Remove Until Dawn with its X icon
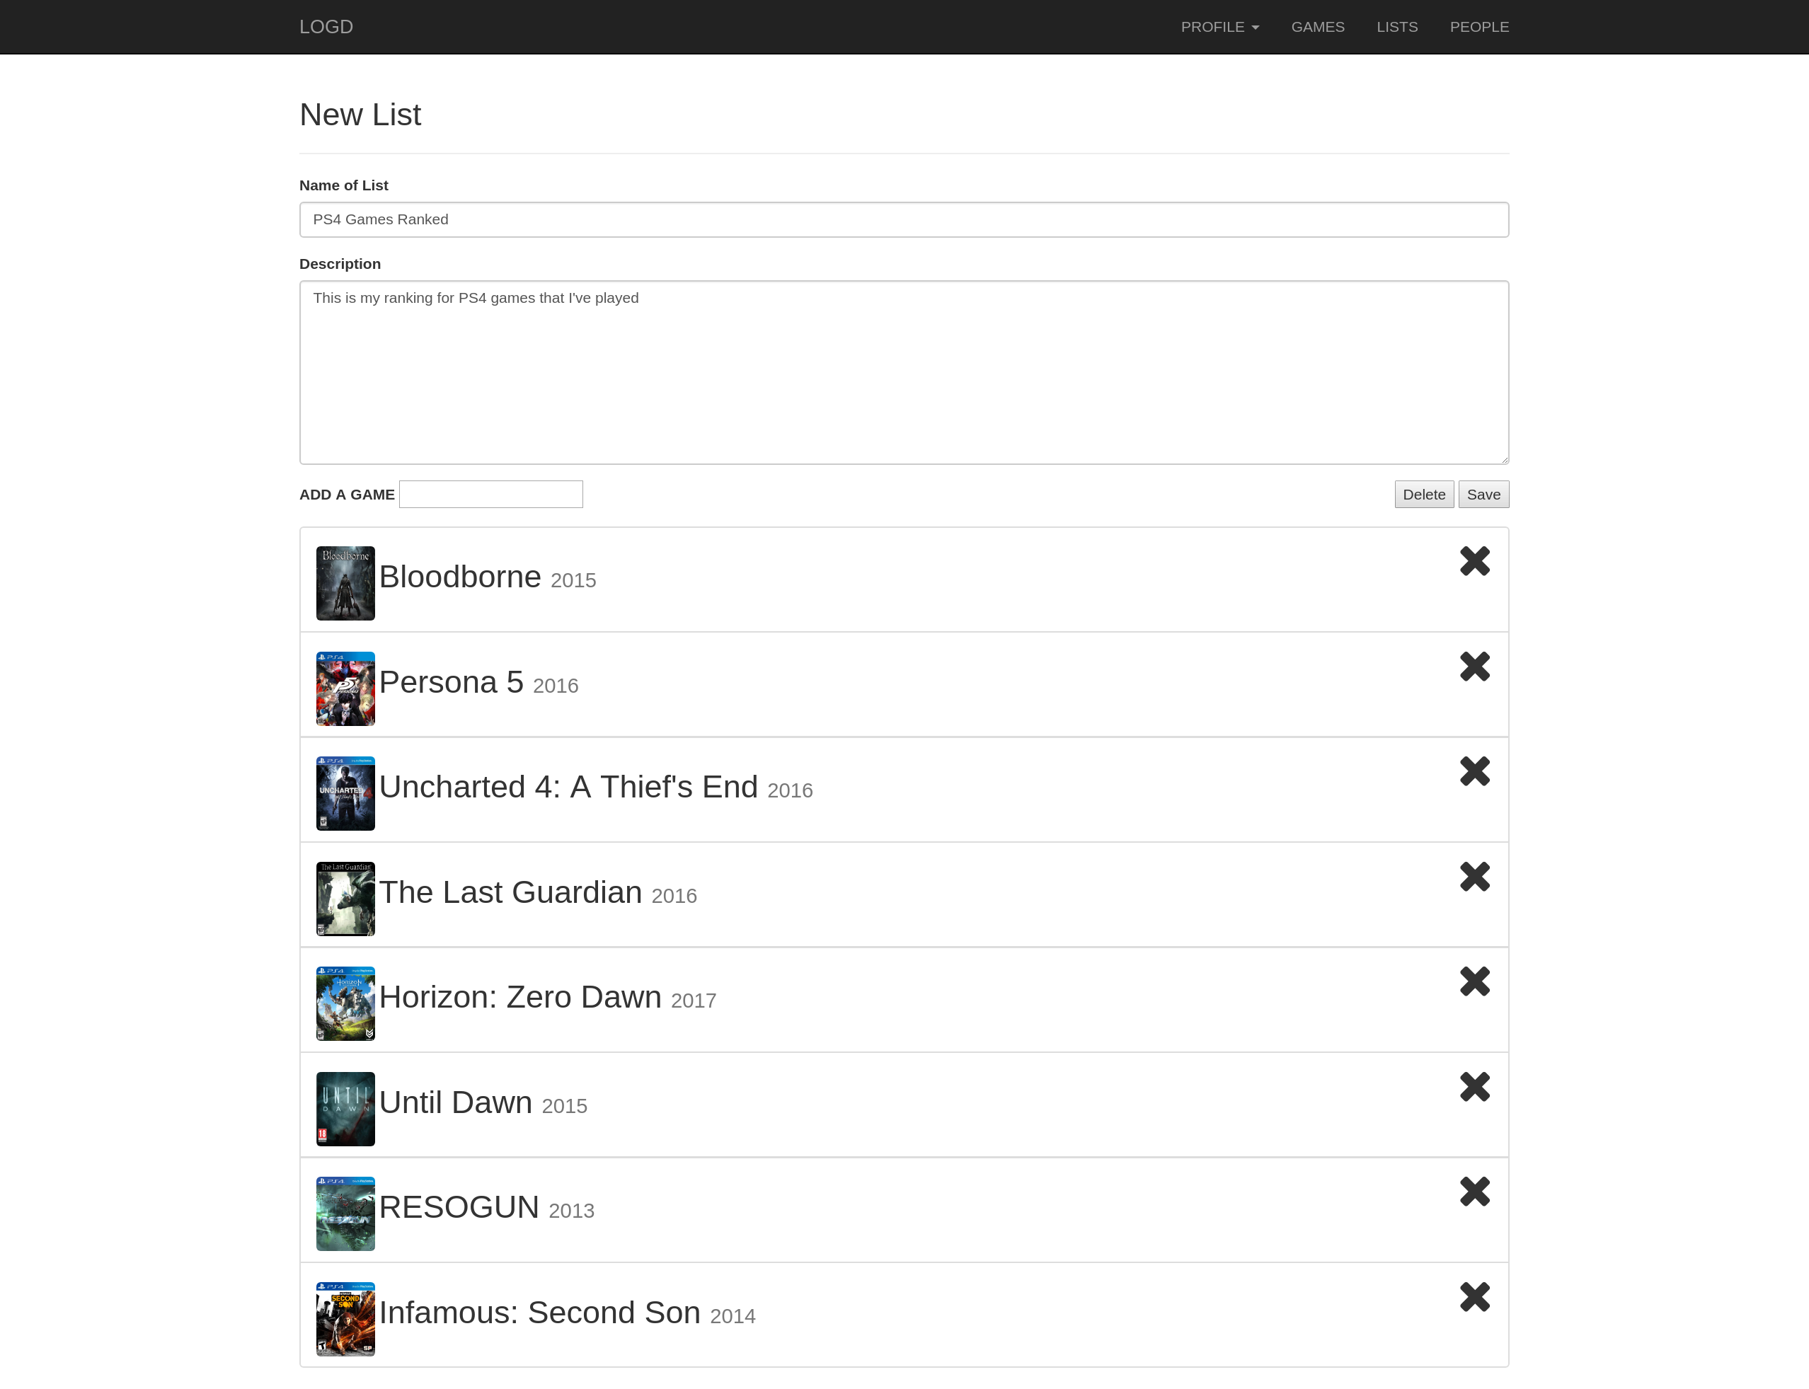The width and height of the screenshot is (1809, 1389). 1474,1086
